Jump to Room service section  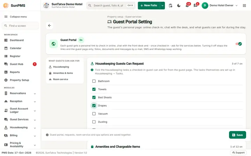pos(65,79)
